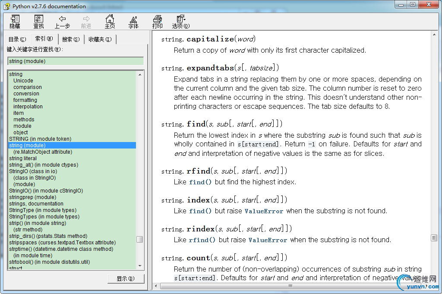Select the 'item' index entry
The image size is (442, 294).
pos(18,113)
